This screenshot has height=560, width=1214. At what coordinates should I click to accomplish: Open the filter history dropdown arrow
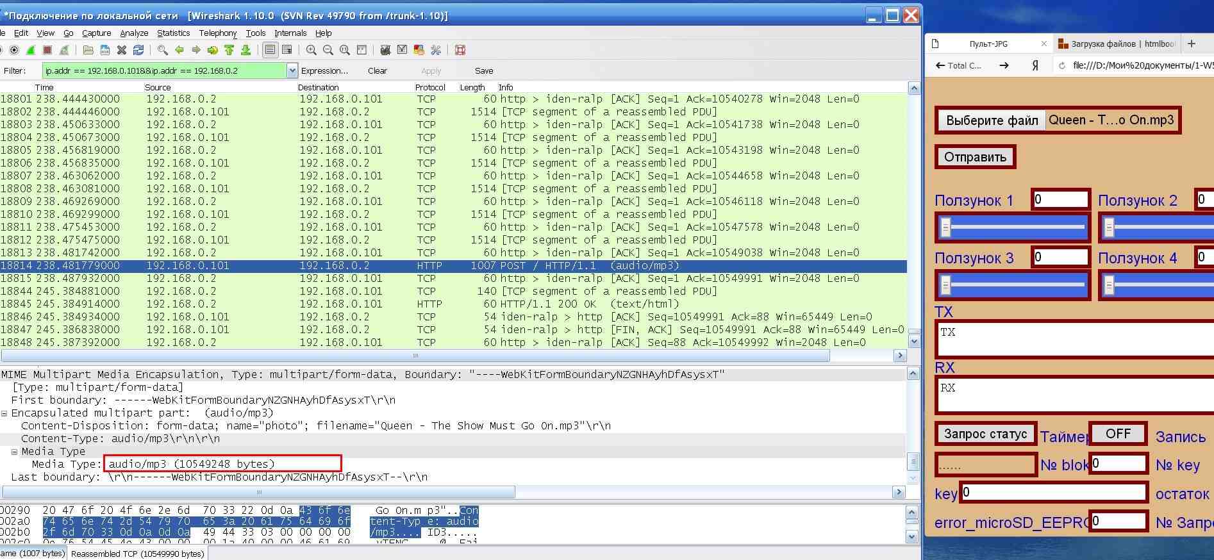click(x=292, y=70)
